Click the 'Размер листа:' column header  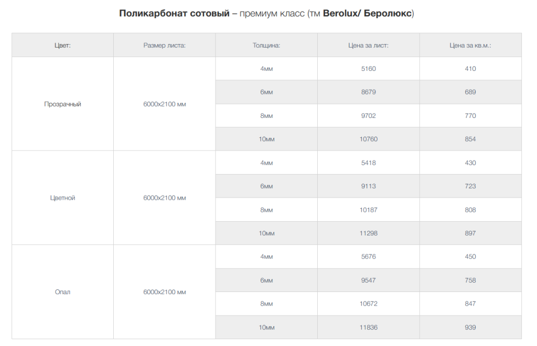click(164, 45)
